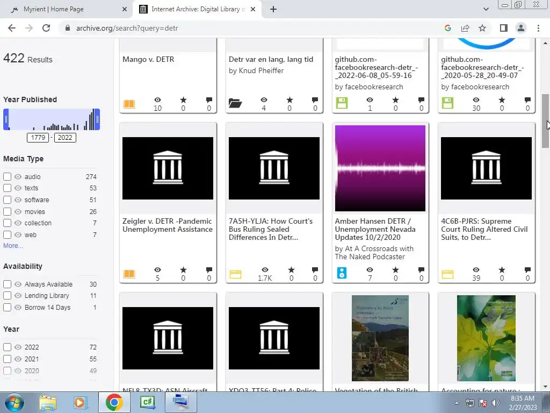Click the texts book icon on Mango v. DETR
This screenshot has height=413, width=550.
click(129, 104)
